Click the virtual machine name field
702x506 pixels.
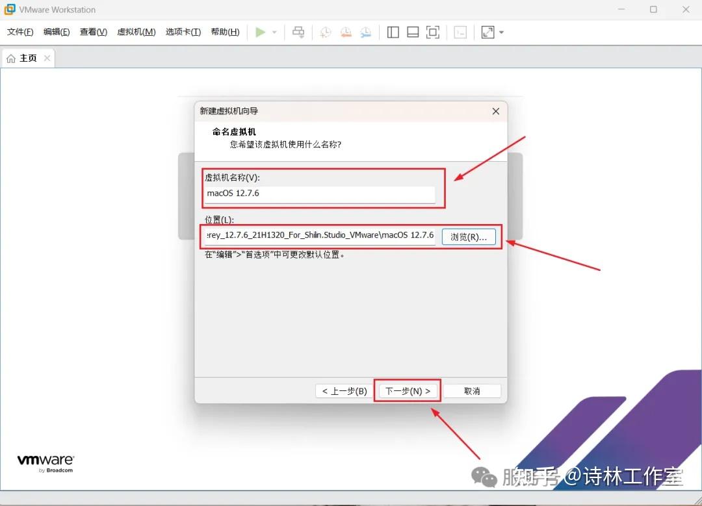pyautogui.click(x=320, y=194)
